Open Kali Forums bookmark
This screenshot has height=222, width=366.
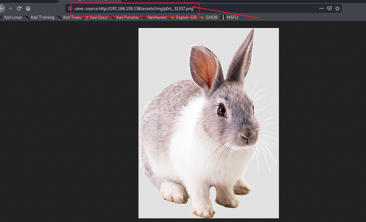[x=124, y=17]
